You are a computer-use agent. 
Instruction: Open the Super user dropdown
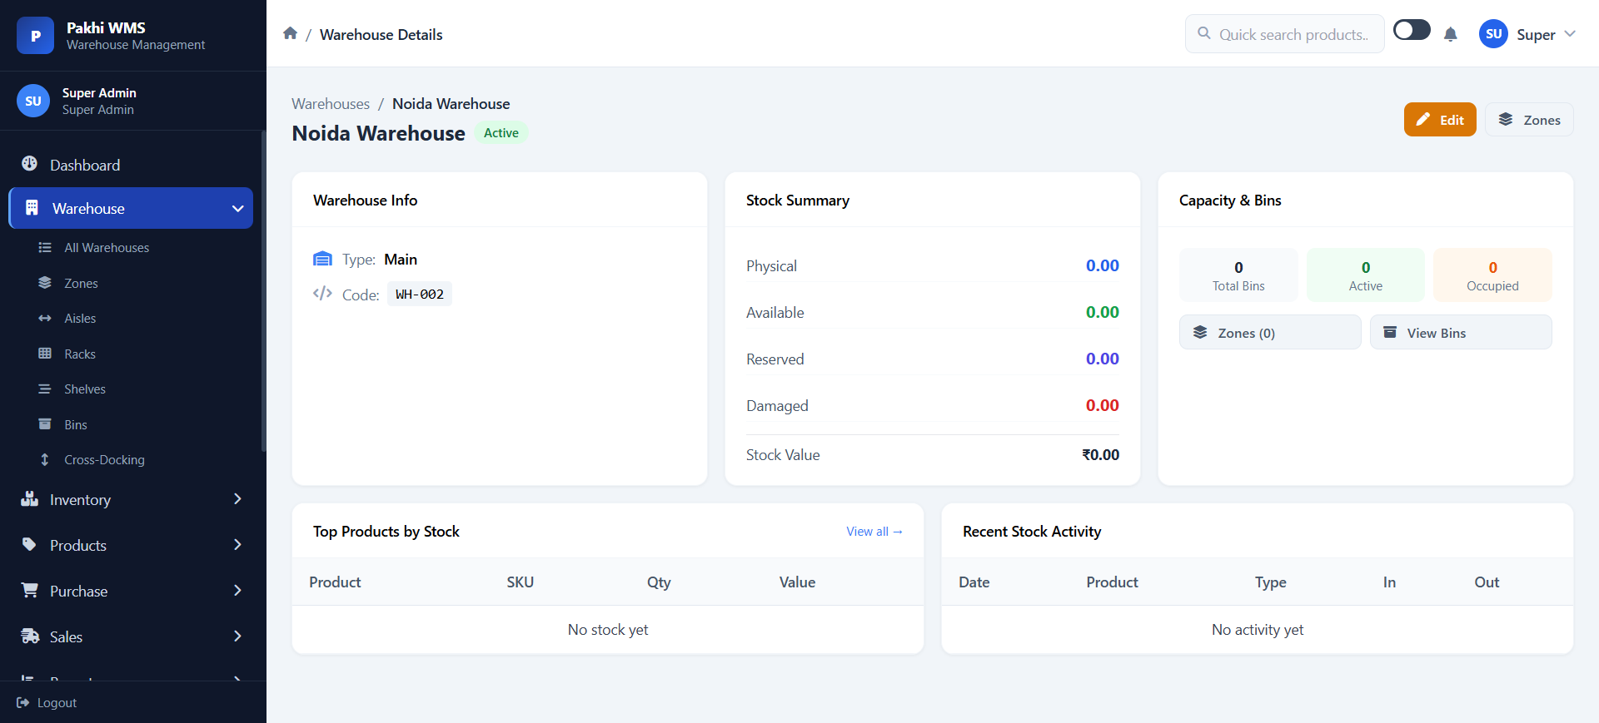(x=1527, y=34)
